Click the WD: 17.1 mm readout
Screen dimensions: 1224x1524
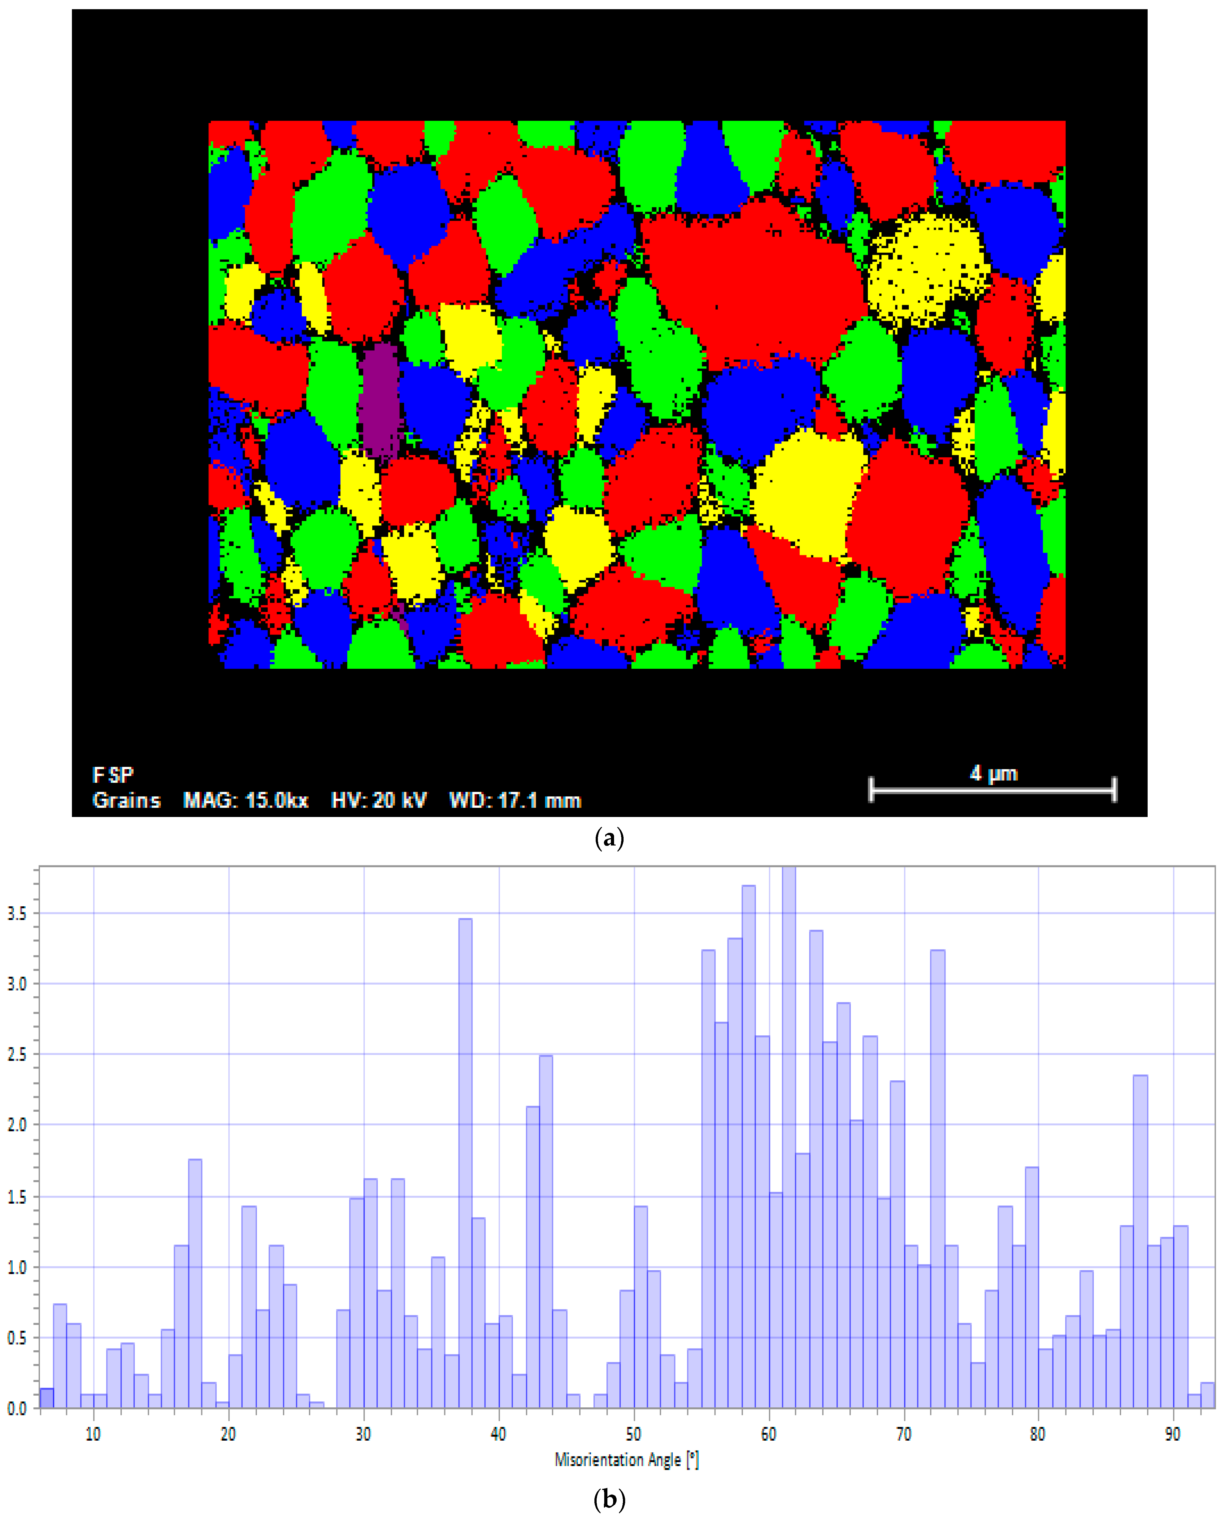pos(515,800)
